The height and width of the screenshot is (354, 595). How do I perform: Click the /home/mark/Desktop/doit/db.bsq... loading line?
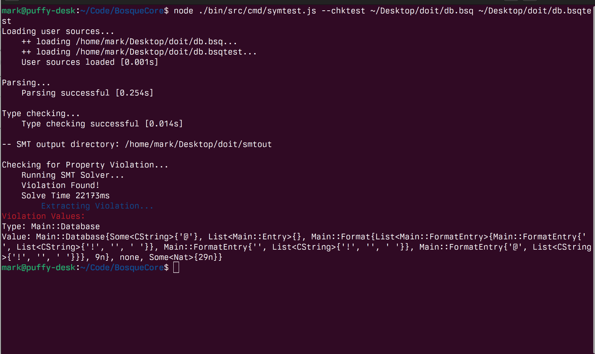tap(156, 42)
